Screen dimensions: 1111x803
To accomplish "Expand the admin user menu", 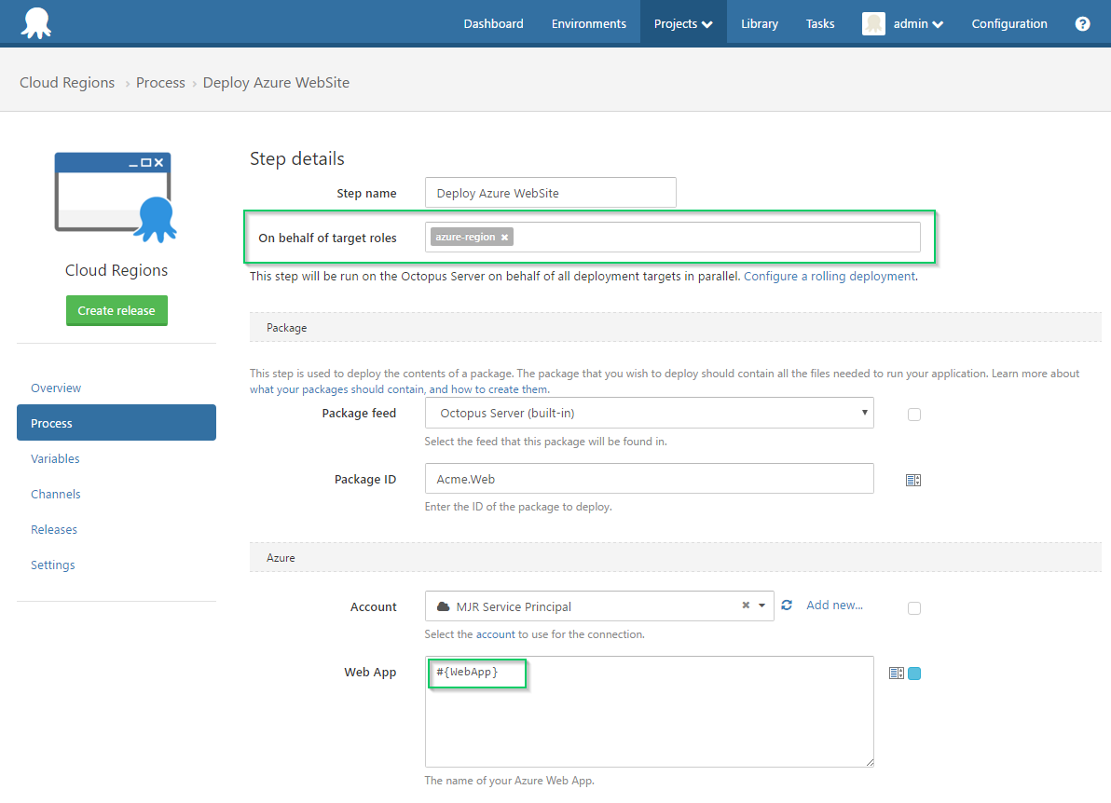I will (x=937, y=23).
